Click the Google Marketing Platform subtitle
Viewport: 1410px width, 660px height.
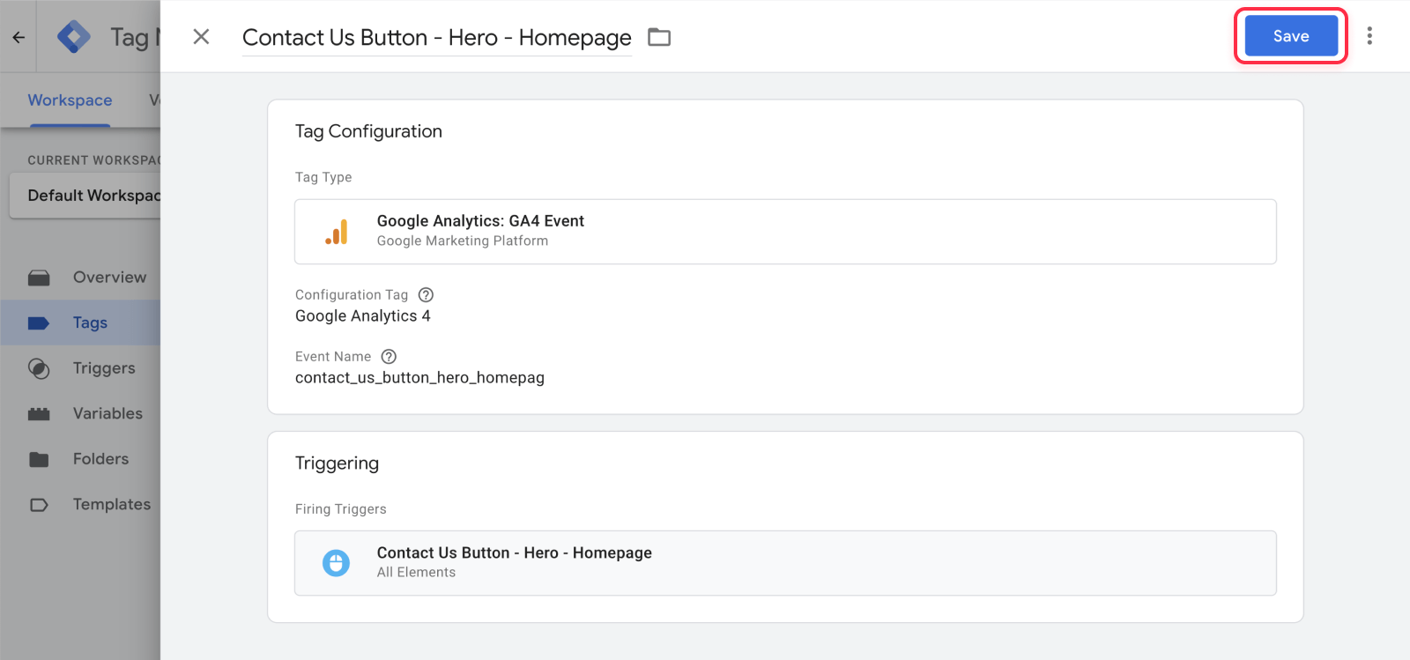point(463,241)
